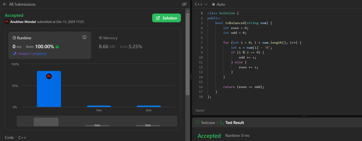This screenshot has width=362, height=141.
Task: Click the 'Accepted' status heading on submission
Action: click(x=14, y=15)
